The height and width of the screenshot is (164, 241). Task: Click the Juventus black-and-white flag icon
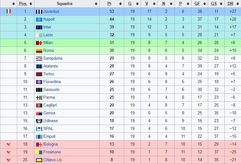click(39, 12)
